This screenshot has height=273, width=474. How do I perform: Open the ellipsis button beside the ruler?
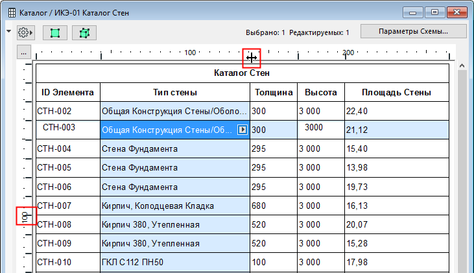(x=23, y=53)
